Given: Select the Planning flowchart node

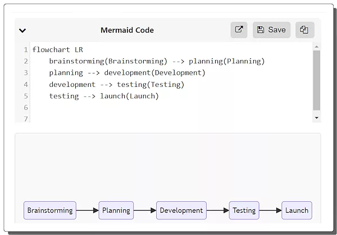Looking at the screenshot, I should 116,210.
